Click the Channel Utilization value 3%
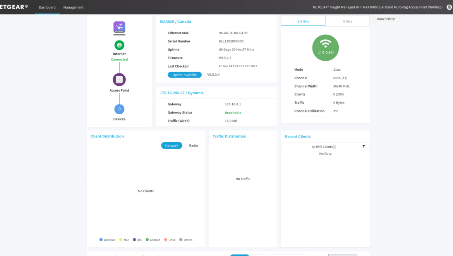The height and width of the screenshot is (256, 453). [336, 111]
